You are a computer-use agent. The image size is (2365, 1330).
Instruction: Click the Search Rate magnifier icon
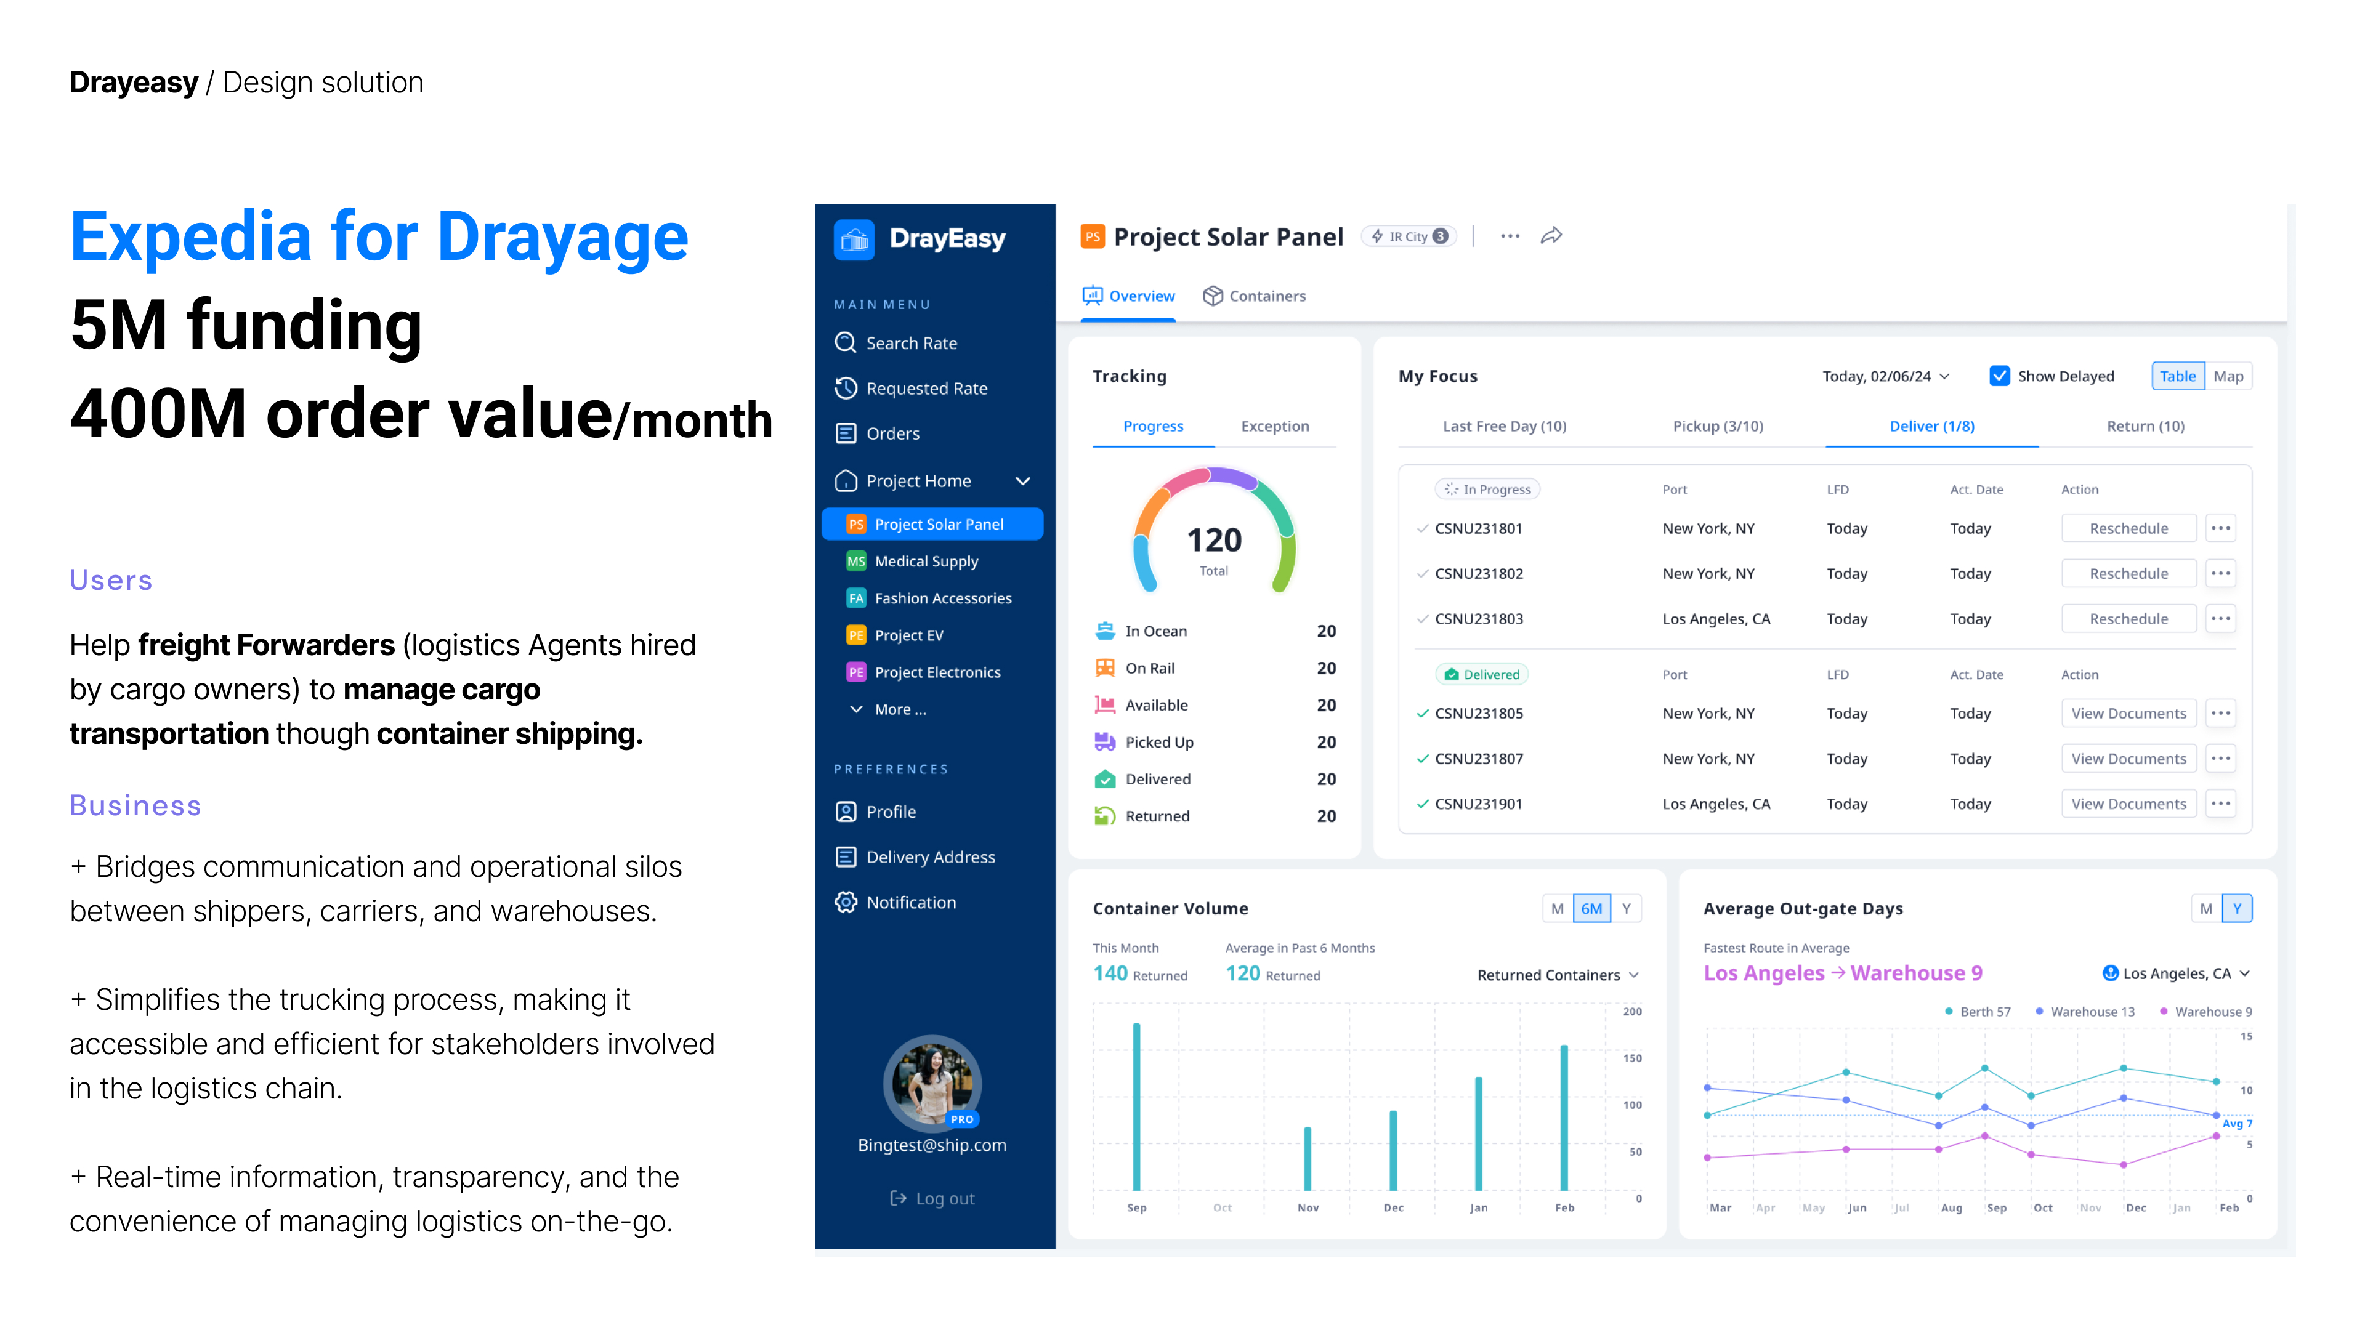click(x=844, y=342)
